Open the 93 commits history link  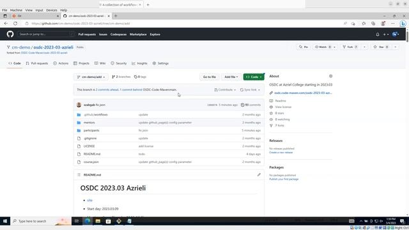251,105
